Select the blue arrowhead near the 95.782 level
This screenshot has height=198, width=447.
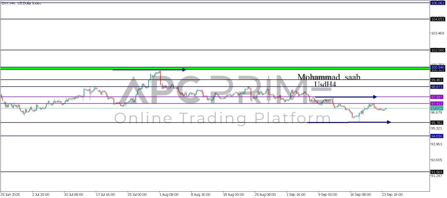pyautogui.click(x=389, y=122)
